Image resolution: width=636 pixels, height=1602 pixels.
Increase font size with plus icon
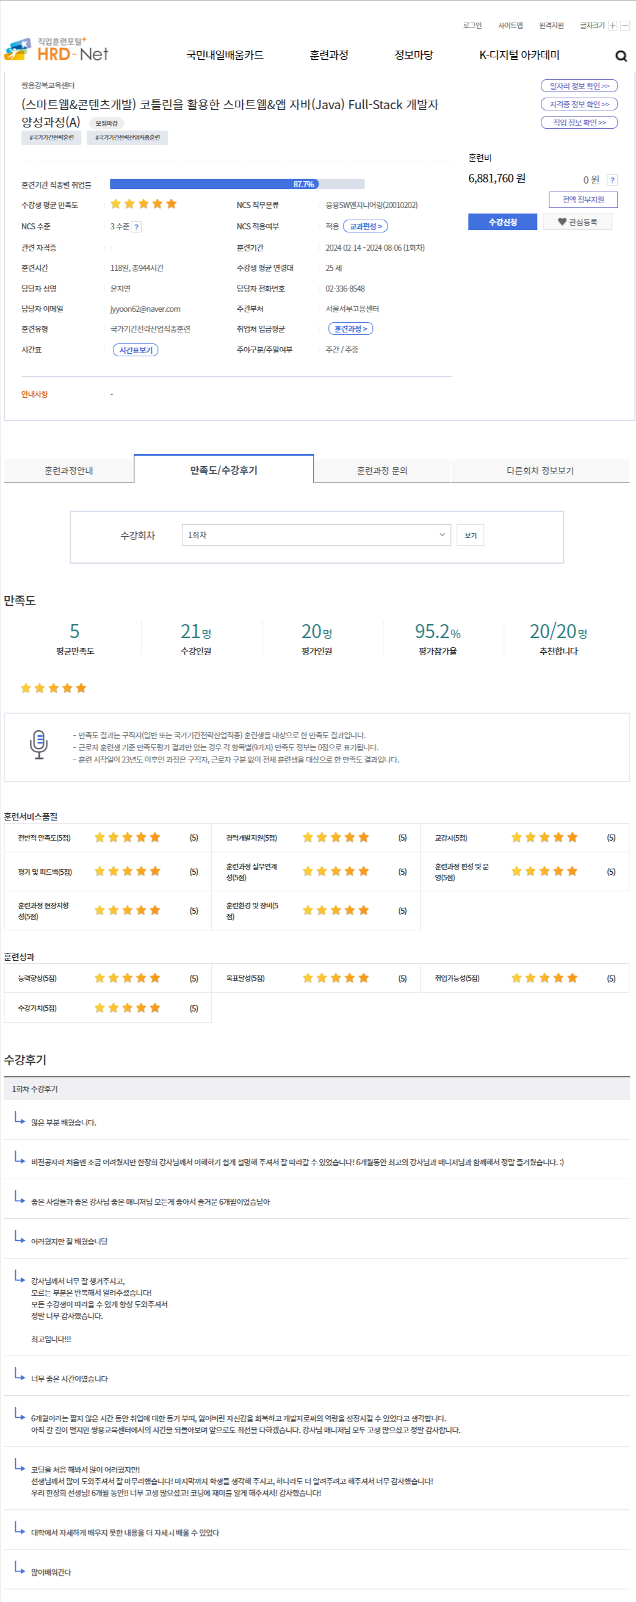(x=612, y=26)
